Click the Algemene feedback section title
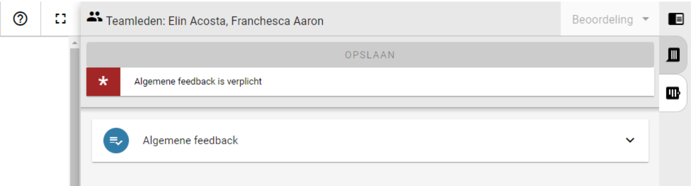Screen dimensions: 692x186 [191, 140]
